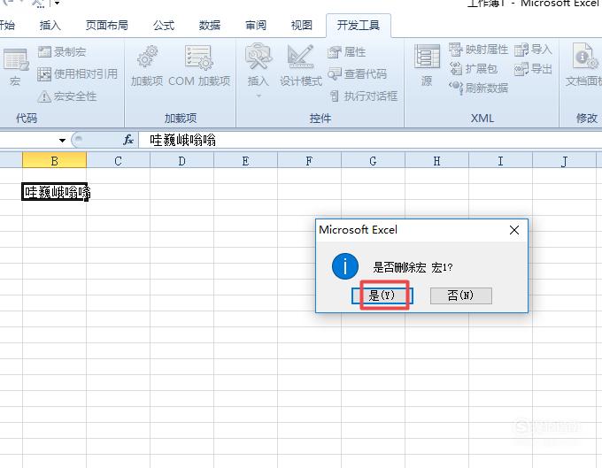Open Document Panel (文档面板) icon
The image size is (602, 468).
coord(584,66)
